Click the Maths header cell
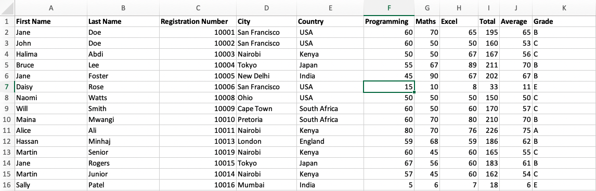 (x=427, y=22)
